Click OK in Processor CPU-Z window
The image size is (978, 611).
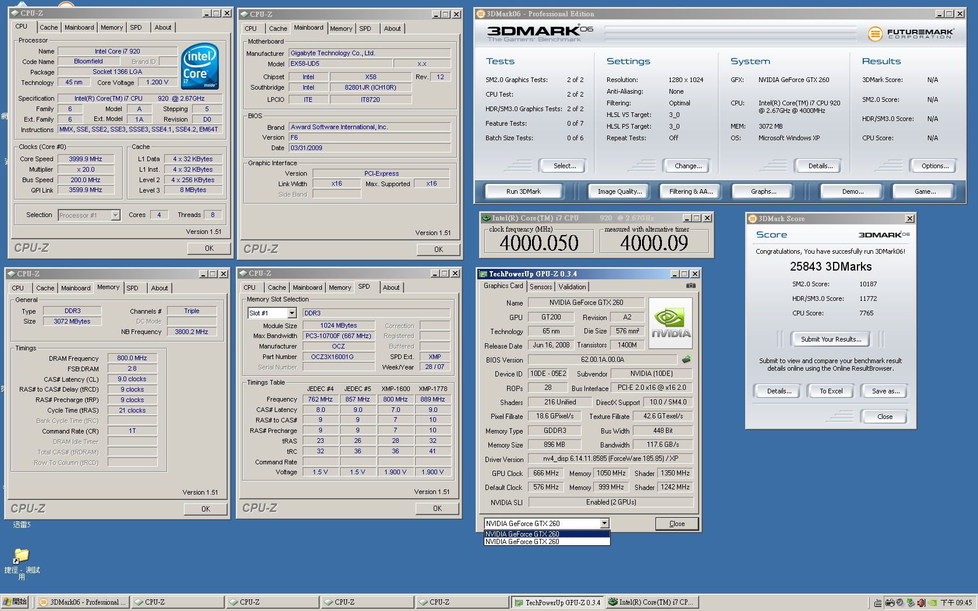coord(209,248)
